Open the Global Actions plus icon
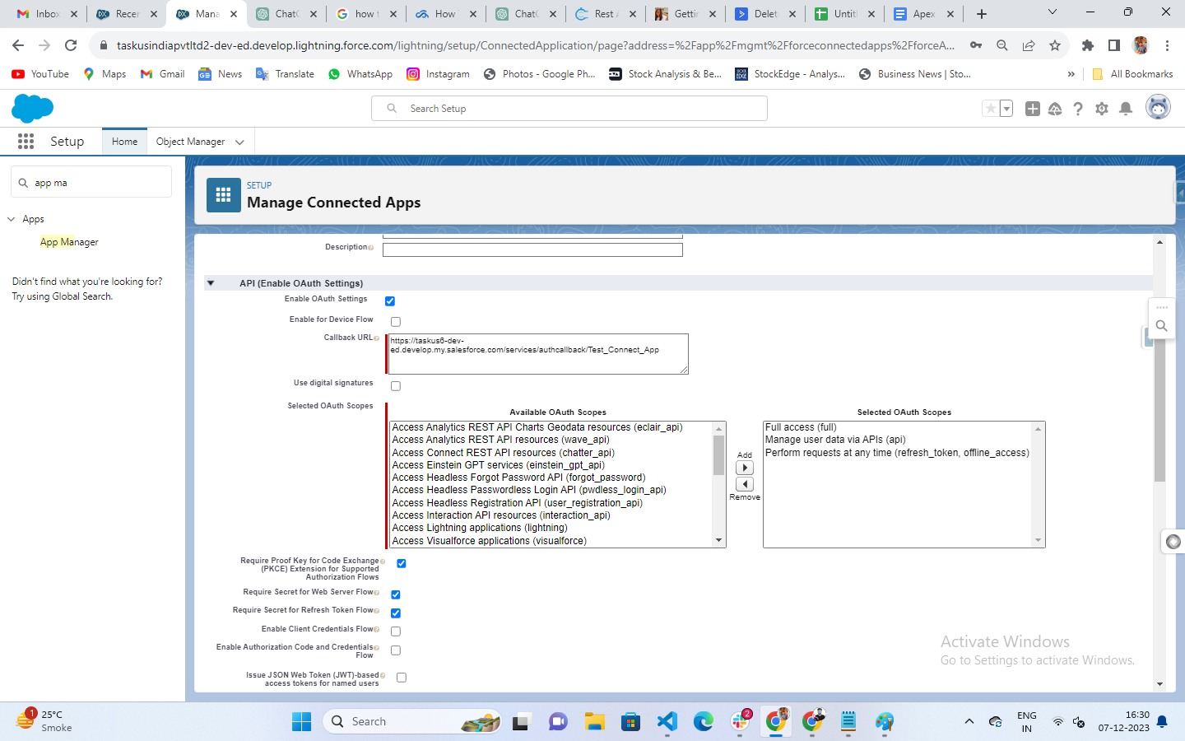This screenshot has width=1185, height=741. coord(1032,109)
